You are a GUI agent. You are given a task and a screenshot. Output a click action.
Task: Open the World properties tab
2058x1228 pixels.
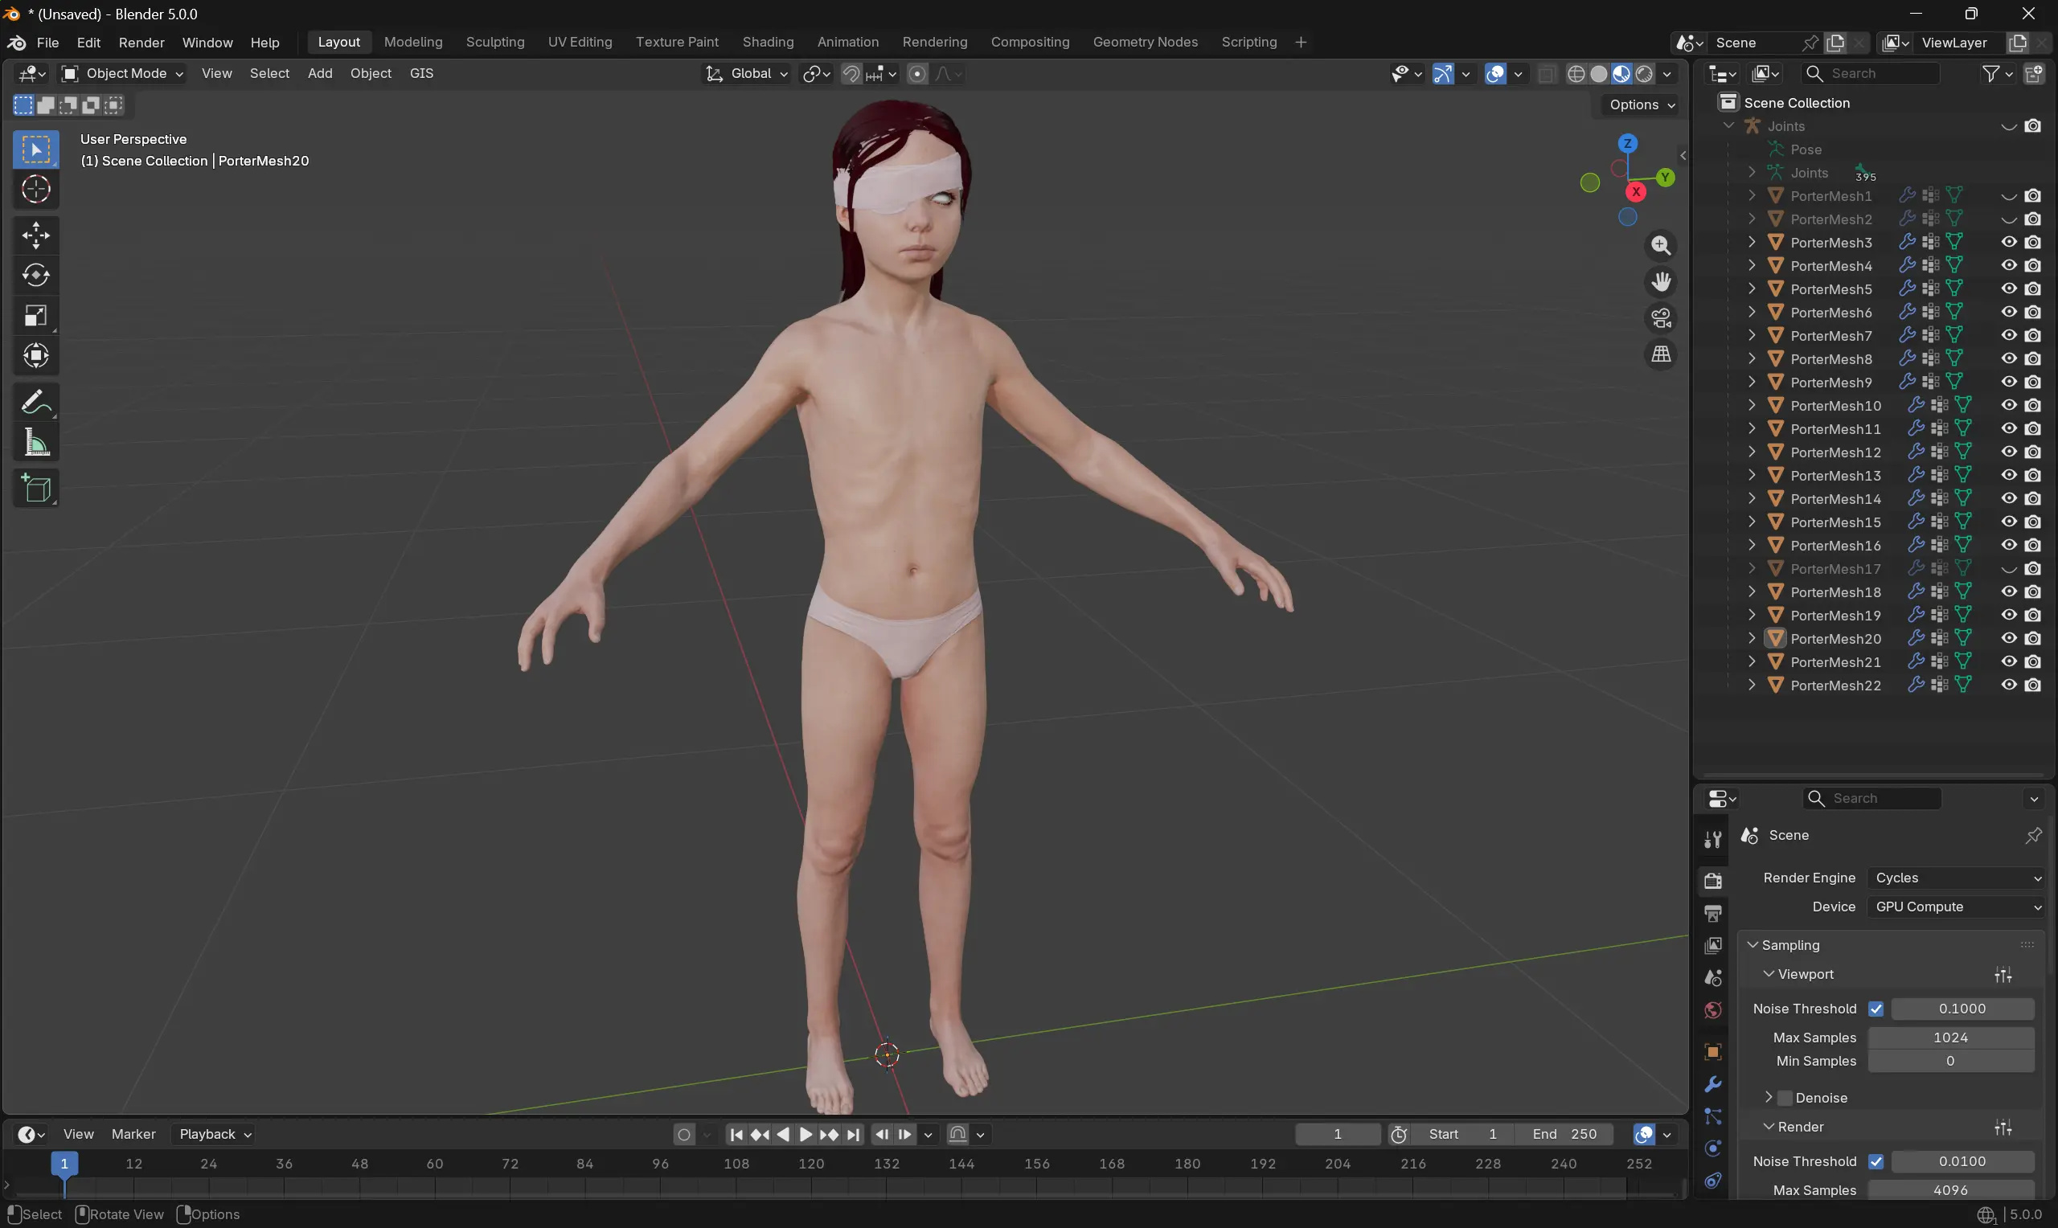[x=1713, y=1010]
